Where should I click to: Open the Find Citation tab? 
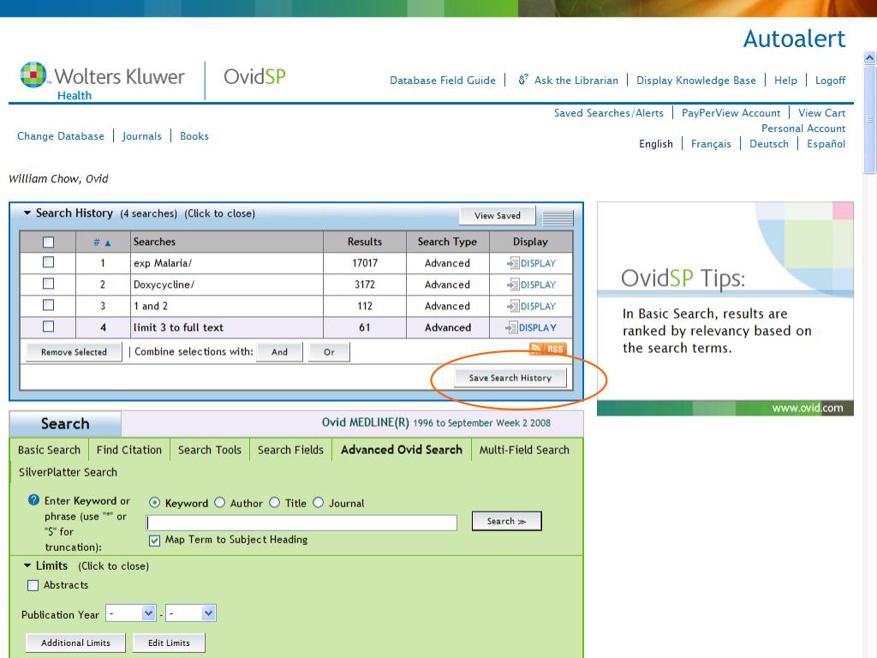coord(129,450)
